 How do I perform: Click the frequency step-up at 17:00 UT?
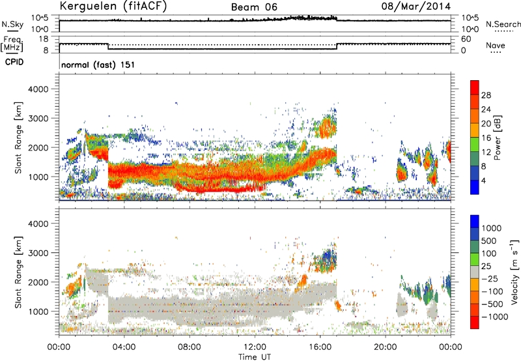(x=337, y=46)
